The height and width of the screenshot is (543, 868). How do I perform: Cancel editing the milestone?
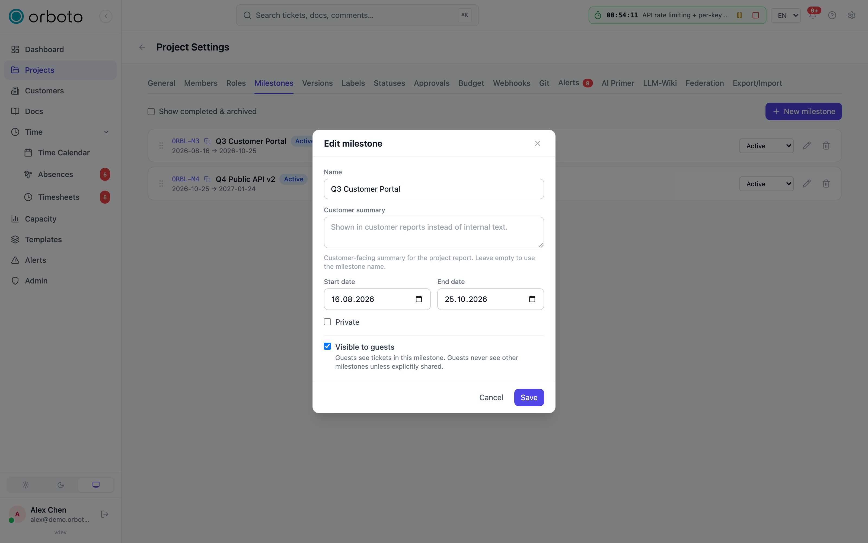(x=491, y=397)
